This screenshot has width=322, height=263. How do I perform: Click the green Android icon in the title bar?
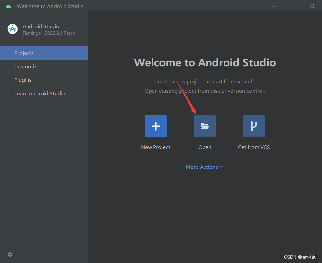[x=9, y=6]
